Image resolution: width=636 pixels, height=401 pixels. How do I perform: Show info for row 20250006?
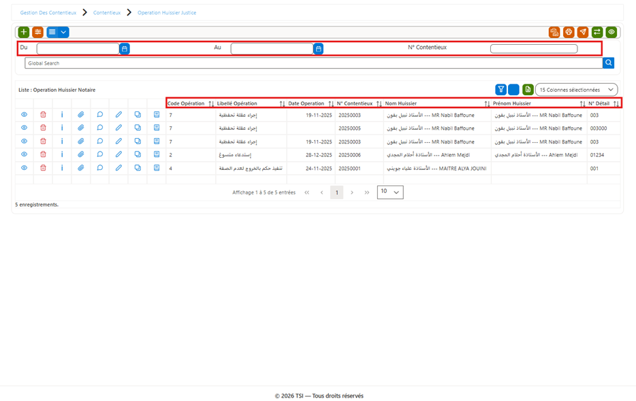click(x=62, y=154)
